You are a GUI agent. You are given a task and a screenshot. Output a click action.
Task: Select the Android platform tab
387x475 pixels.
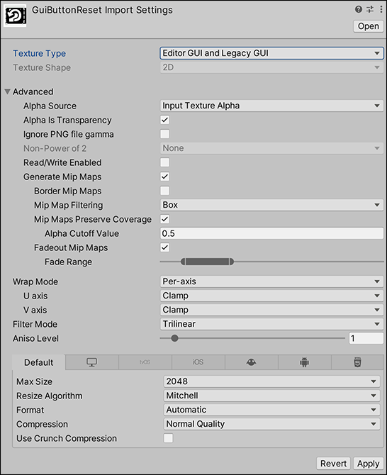[x=304, y=362]
